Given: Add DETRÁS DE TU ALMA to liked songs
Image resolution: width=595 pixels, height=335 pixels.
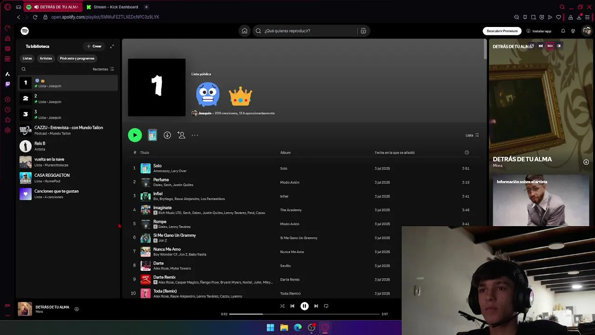Looking at the screenshot, I should point(77,309).
